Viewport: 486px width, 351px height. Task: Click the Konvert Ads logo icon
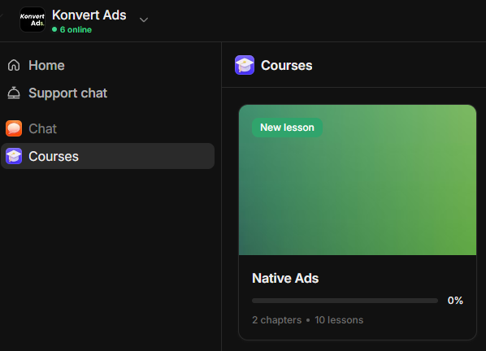coord(33,19)
